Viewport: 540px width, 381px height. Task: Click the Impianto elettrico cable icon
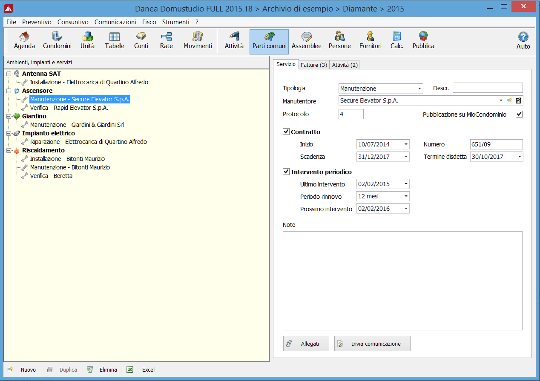[17, 133]
